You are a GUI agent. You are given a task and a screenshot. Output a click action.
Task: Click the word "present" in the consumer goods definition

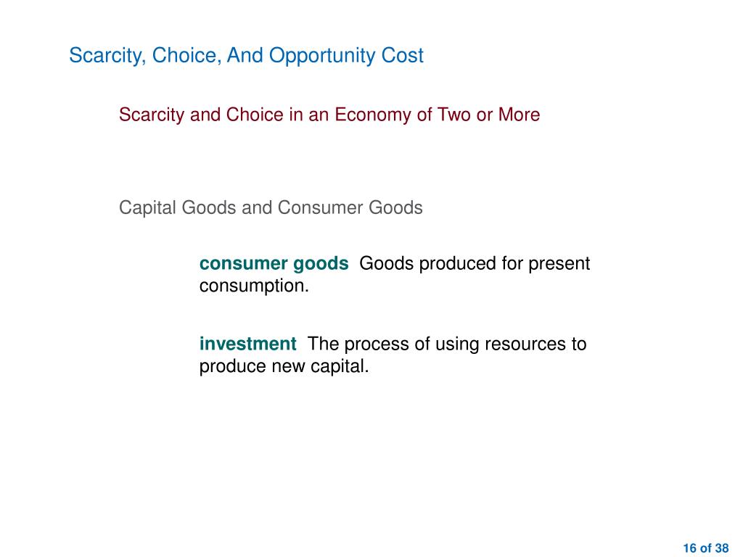point(559,264)
